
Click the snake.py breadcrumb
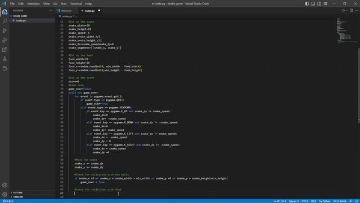pyautogui.click(x=67, y=16)
